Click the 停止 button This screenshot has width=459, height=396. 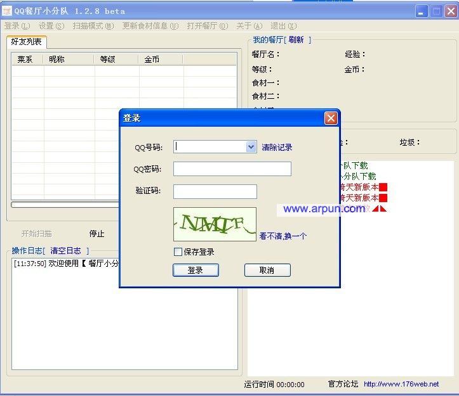[x=97, y=234]
